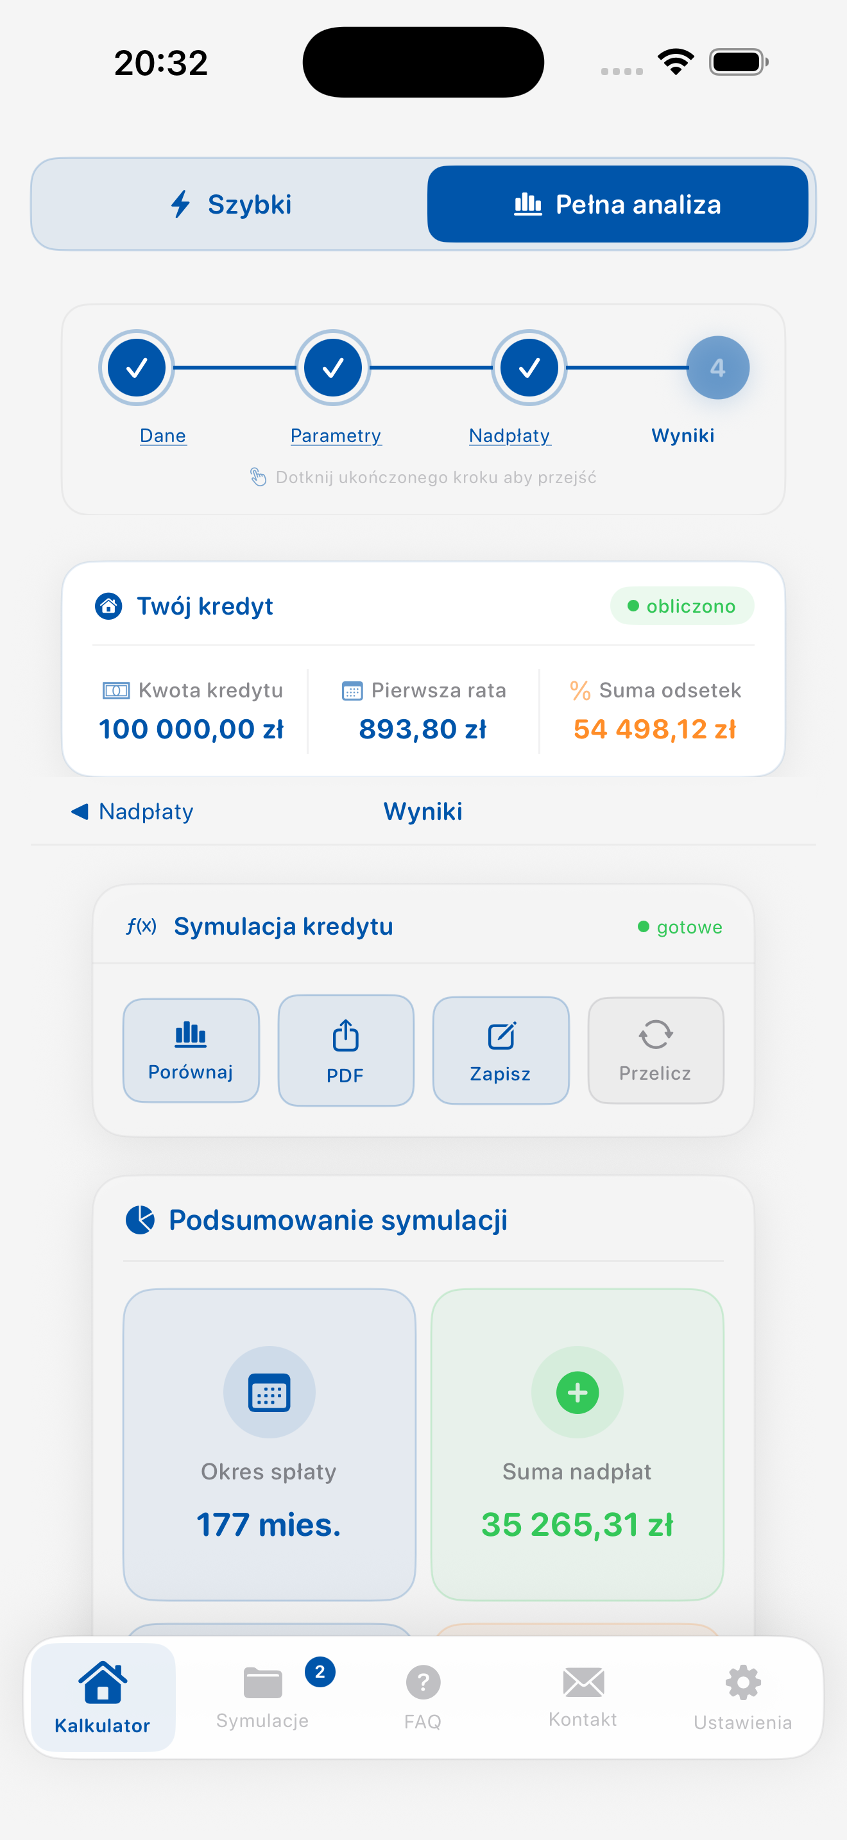Image resolution: width=847 pixels, height=1840 pixels.
Task: Tap the first installment value 893,80 zł
Action: (x=423, y=729)
